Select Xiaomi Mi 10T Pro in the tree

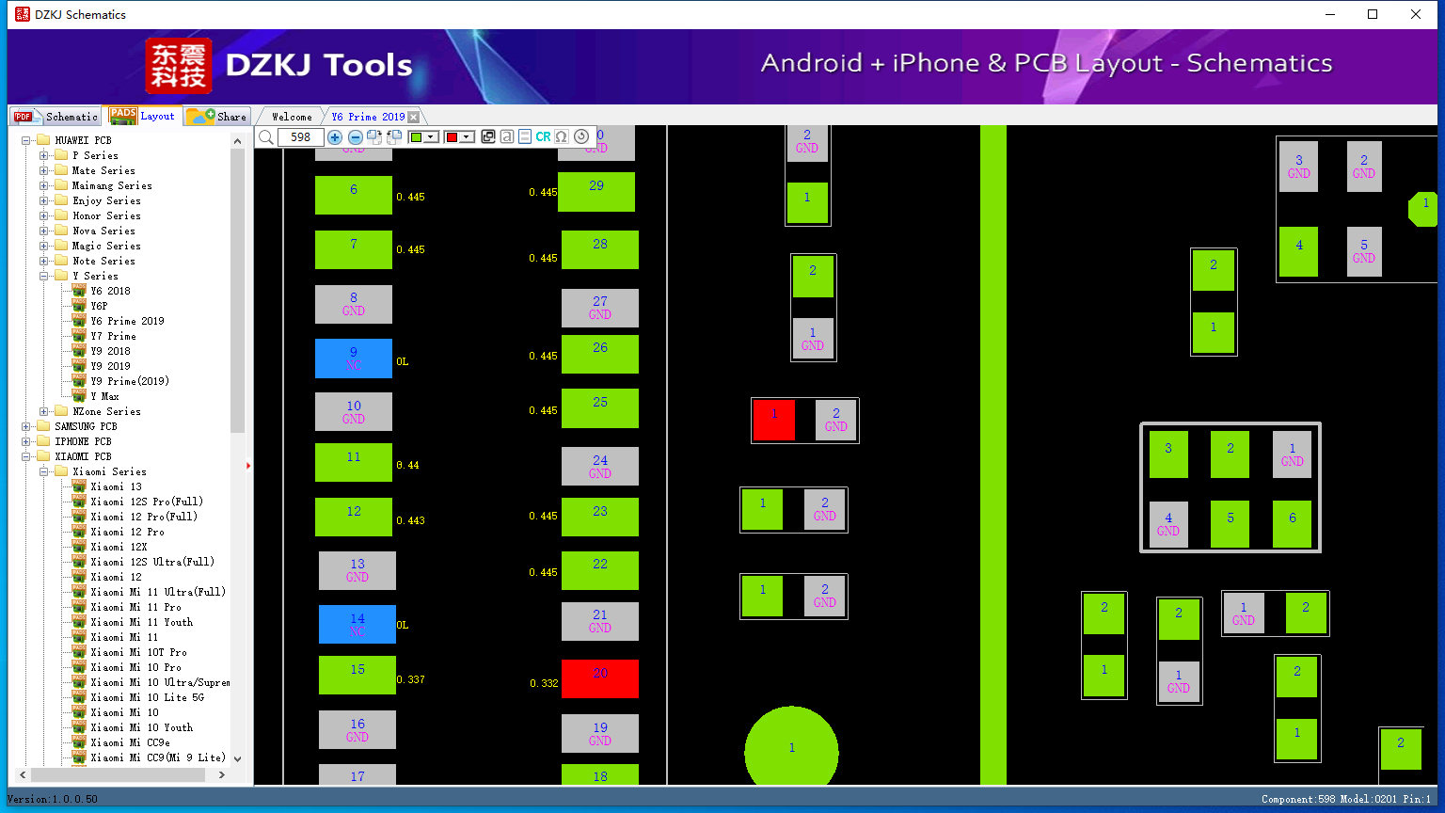(138, 652)
